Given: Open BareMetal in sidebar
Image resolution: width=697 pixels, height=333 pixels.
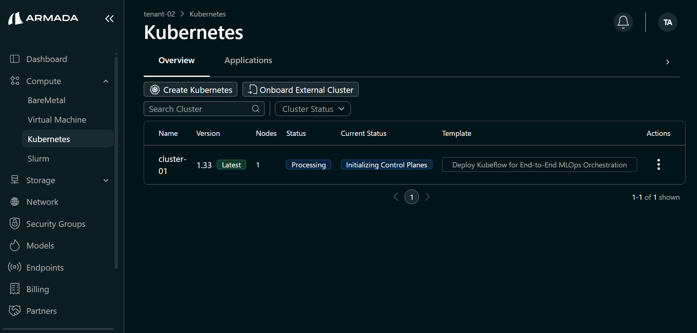Looking at the screenshot, I should click(x=47, y=100).
